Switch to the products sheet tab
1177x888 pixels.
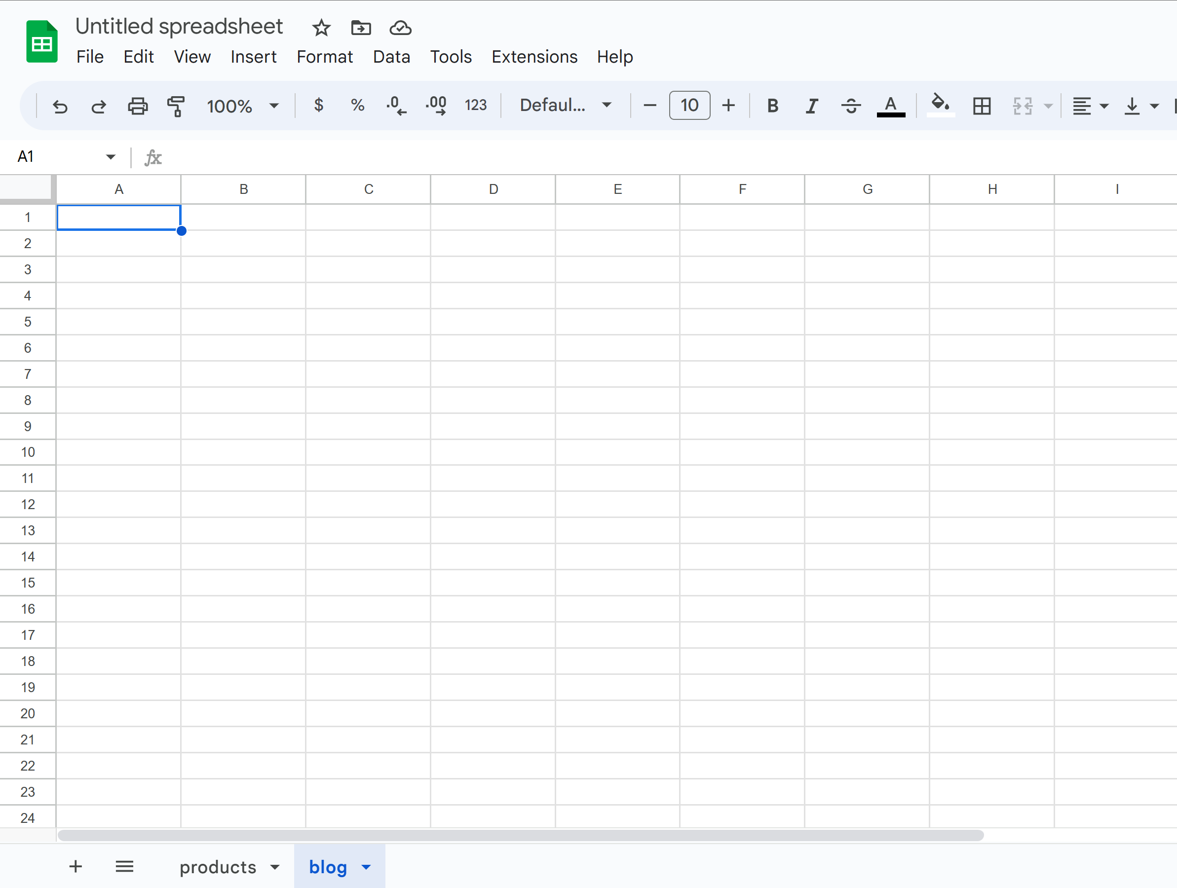click(x=218, y=867)
